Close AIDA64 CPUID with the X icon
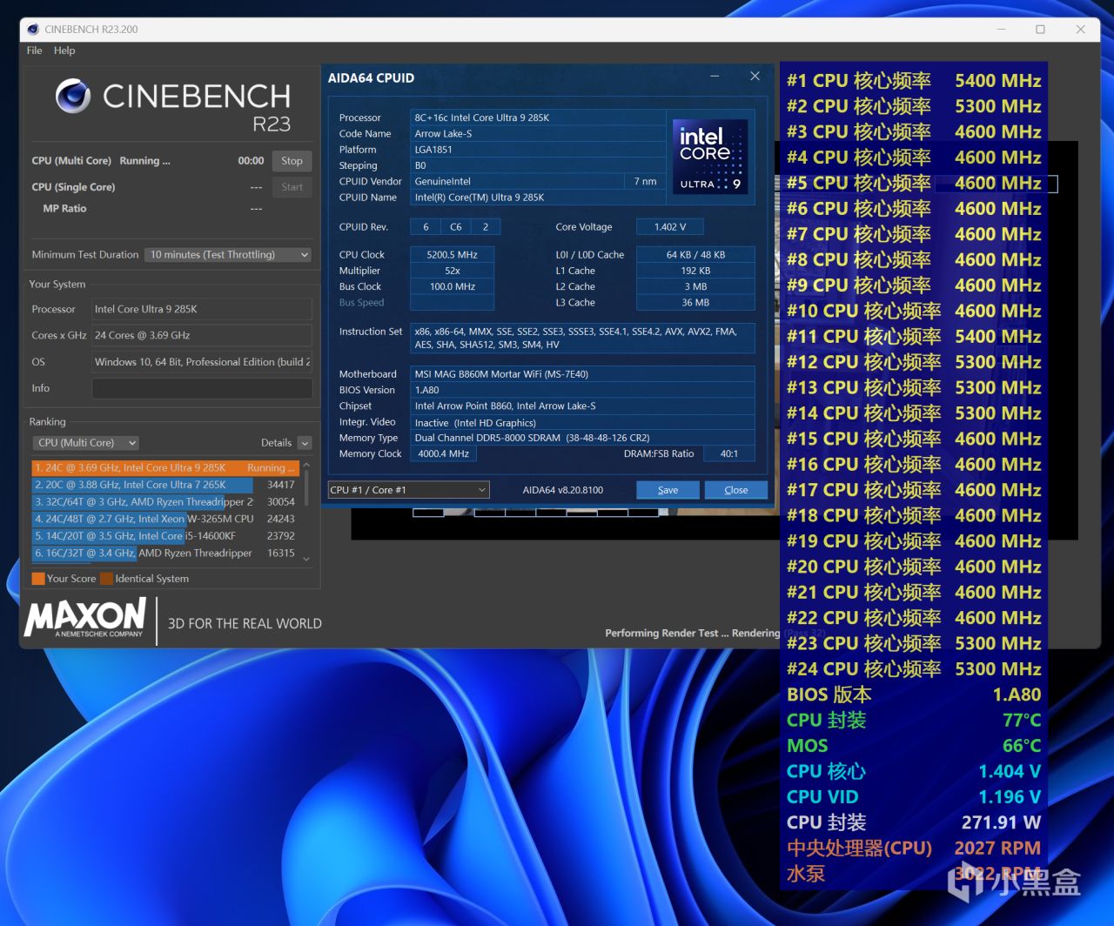The height and width of the screenshot is (926, 1114). [x=755, y=77]
